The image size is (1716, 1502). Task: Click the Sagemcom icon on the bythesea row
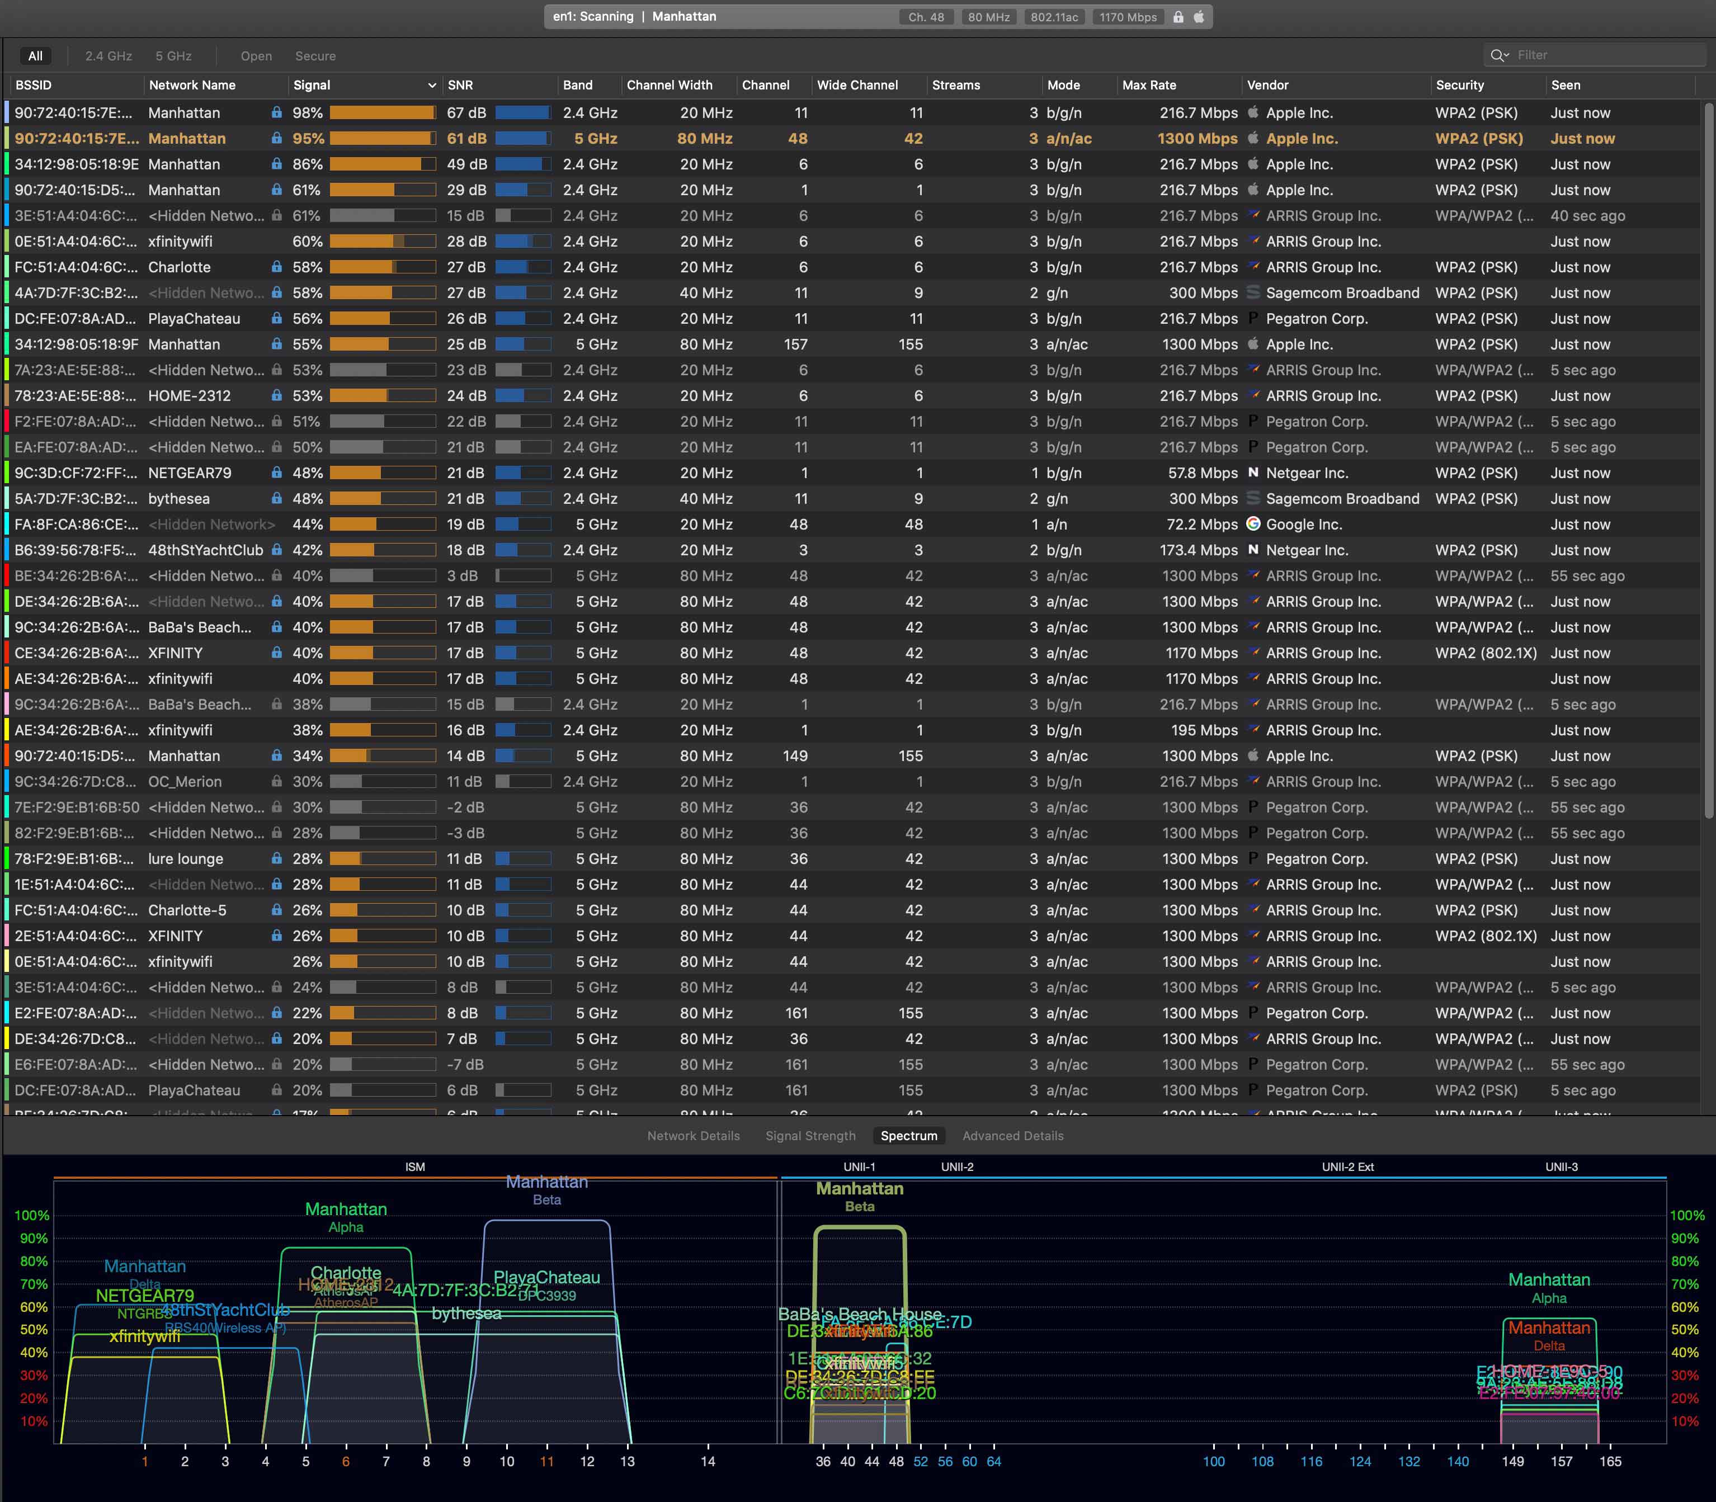[x=1253, y=499]
